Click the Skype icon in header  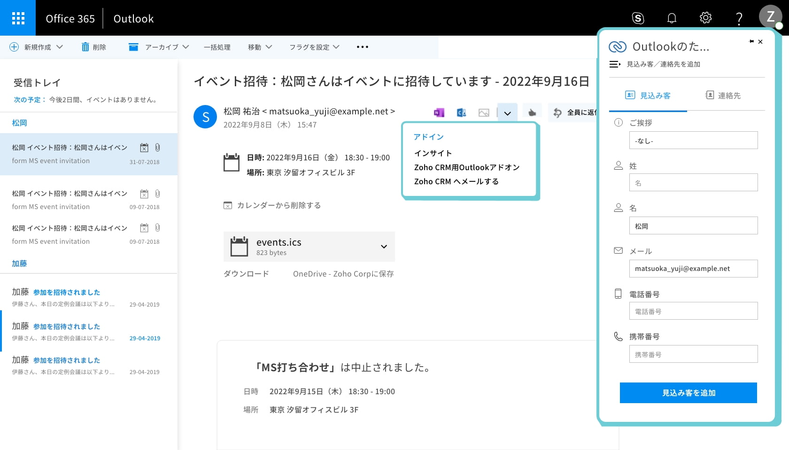(638, 18)
